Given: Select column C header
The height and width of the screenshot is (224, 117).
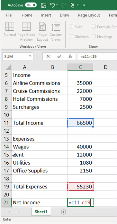Looking at the screenshot, I should (x=80, y=67).
